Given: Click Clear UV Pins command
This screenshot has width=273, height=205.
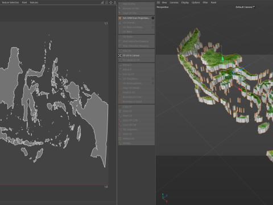Looking at the screenshot, I should tap(136, 13).
